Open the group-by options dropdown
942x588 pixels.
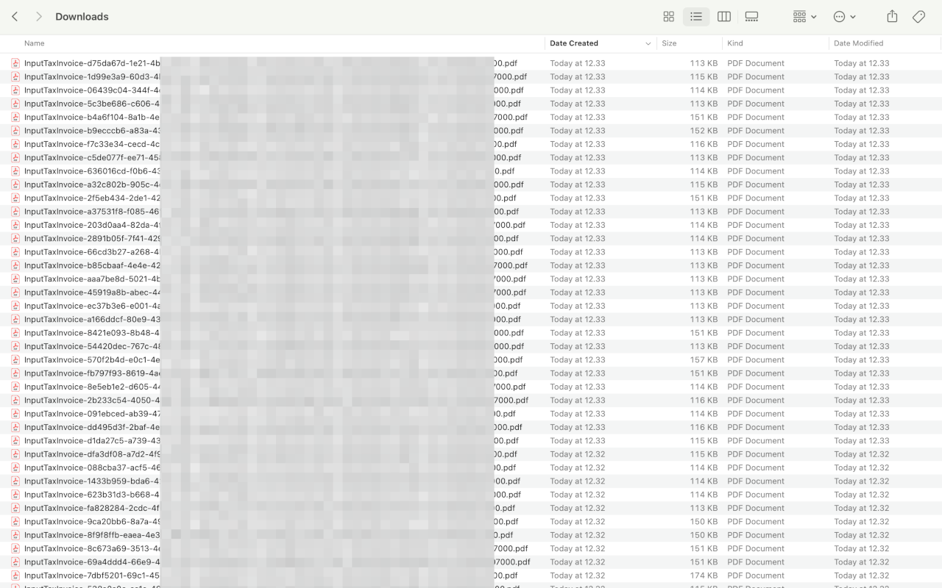(805, 16)
